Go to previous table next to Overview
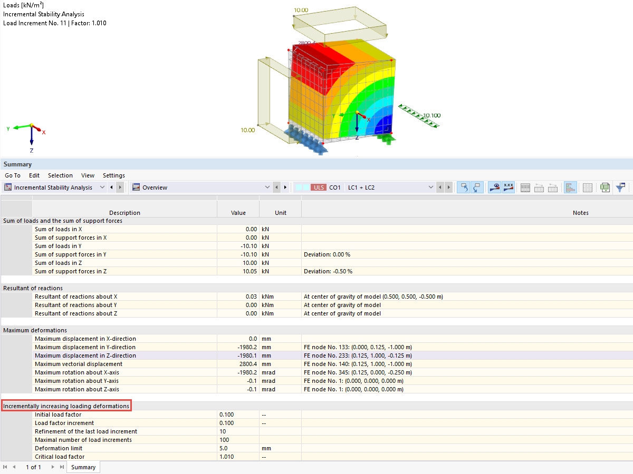The width and height of the screenshot is (633, 474). [276, 187]
